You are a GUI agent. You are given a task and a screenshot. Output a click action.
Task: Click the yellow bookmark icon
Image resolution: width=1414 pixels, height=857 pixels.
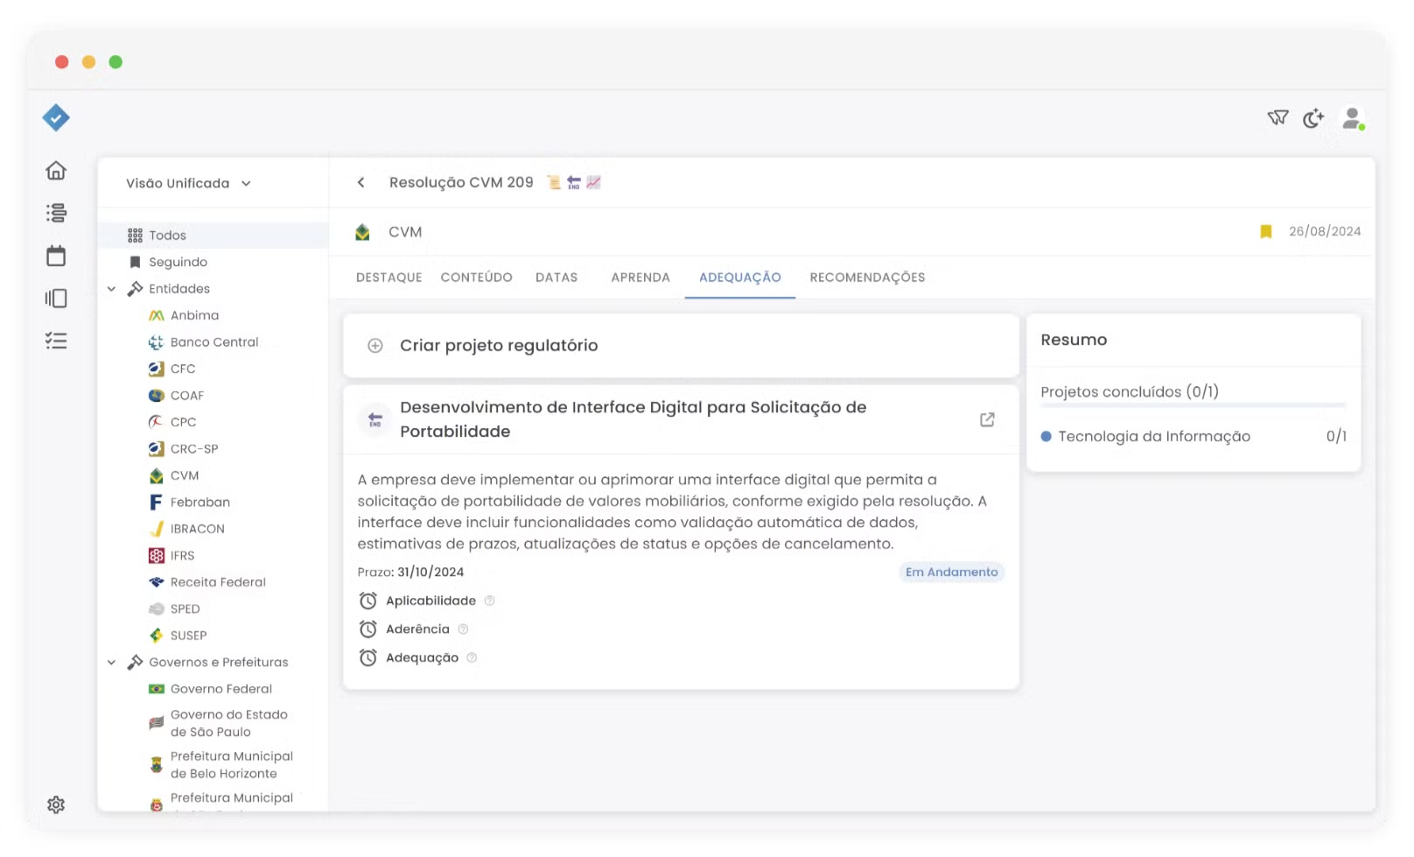(x=1265, y=231)
